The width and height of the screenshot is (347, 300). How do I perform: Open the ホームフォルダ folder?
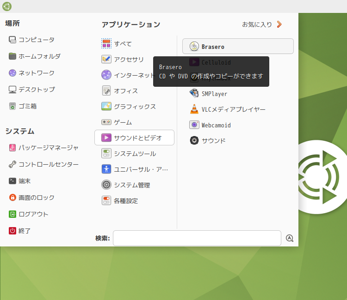pos(35,56)
